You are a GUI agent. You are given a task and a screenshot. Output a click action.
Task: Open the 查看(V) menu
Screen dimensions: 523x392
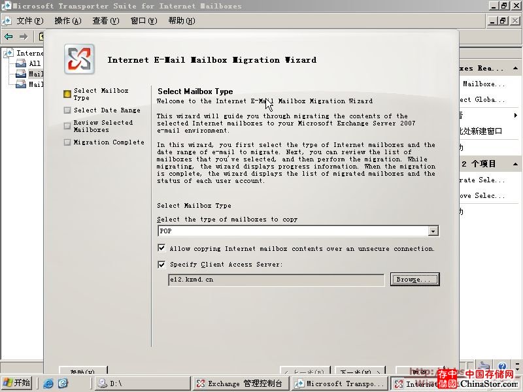coord(106,21)
